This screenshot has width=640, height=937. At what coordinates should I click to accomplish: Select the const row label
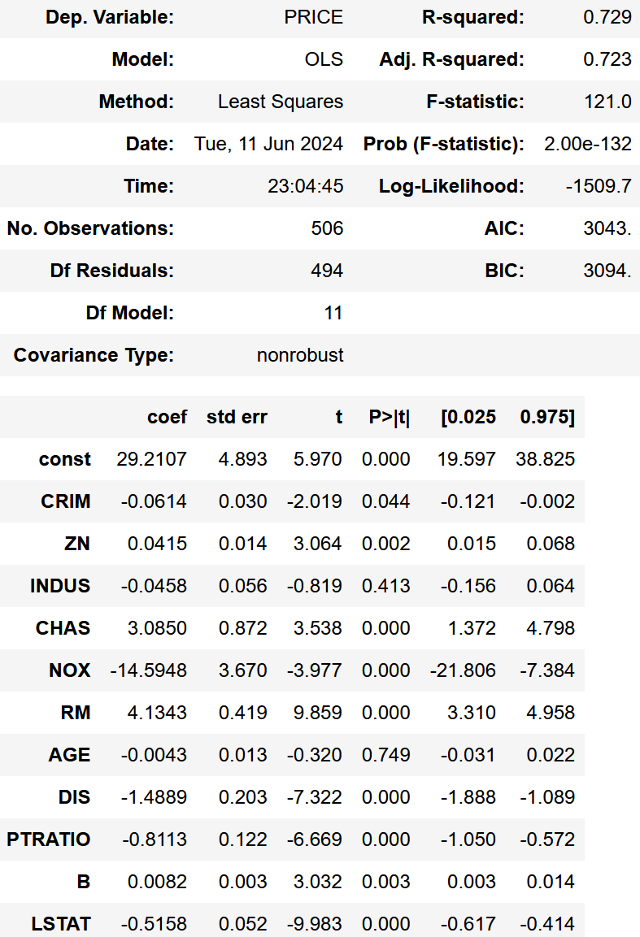65,460
